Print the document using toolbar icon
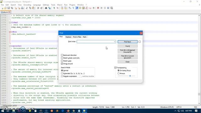 tap(22, 8)
